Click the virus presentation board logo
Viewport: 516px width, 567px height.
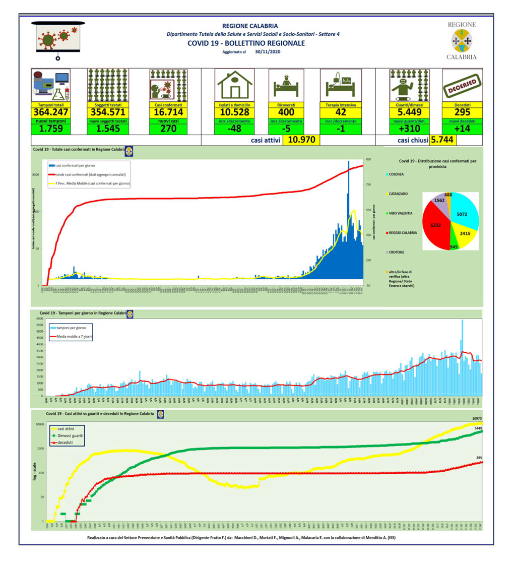[x=58, y=39]
